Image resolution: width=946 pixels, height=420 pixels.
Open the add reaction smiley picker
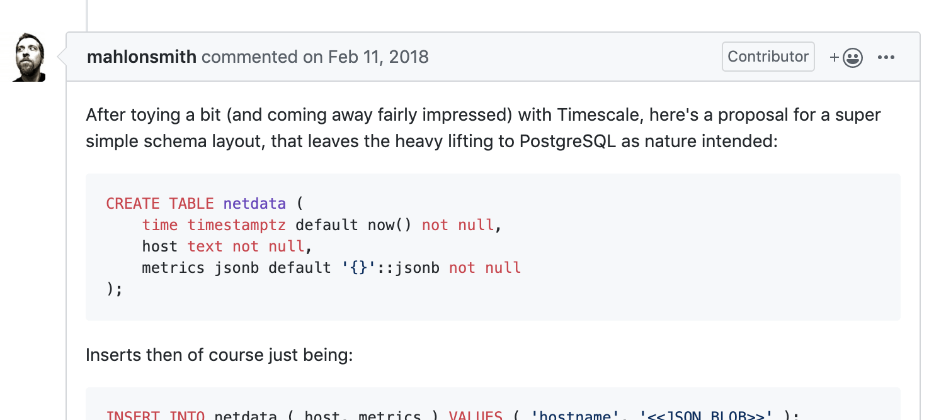click(852, 58)
